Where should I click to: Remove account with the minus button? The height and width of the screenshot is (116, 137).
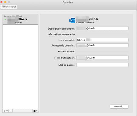11,111
